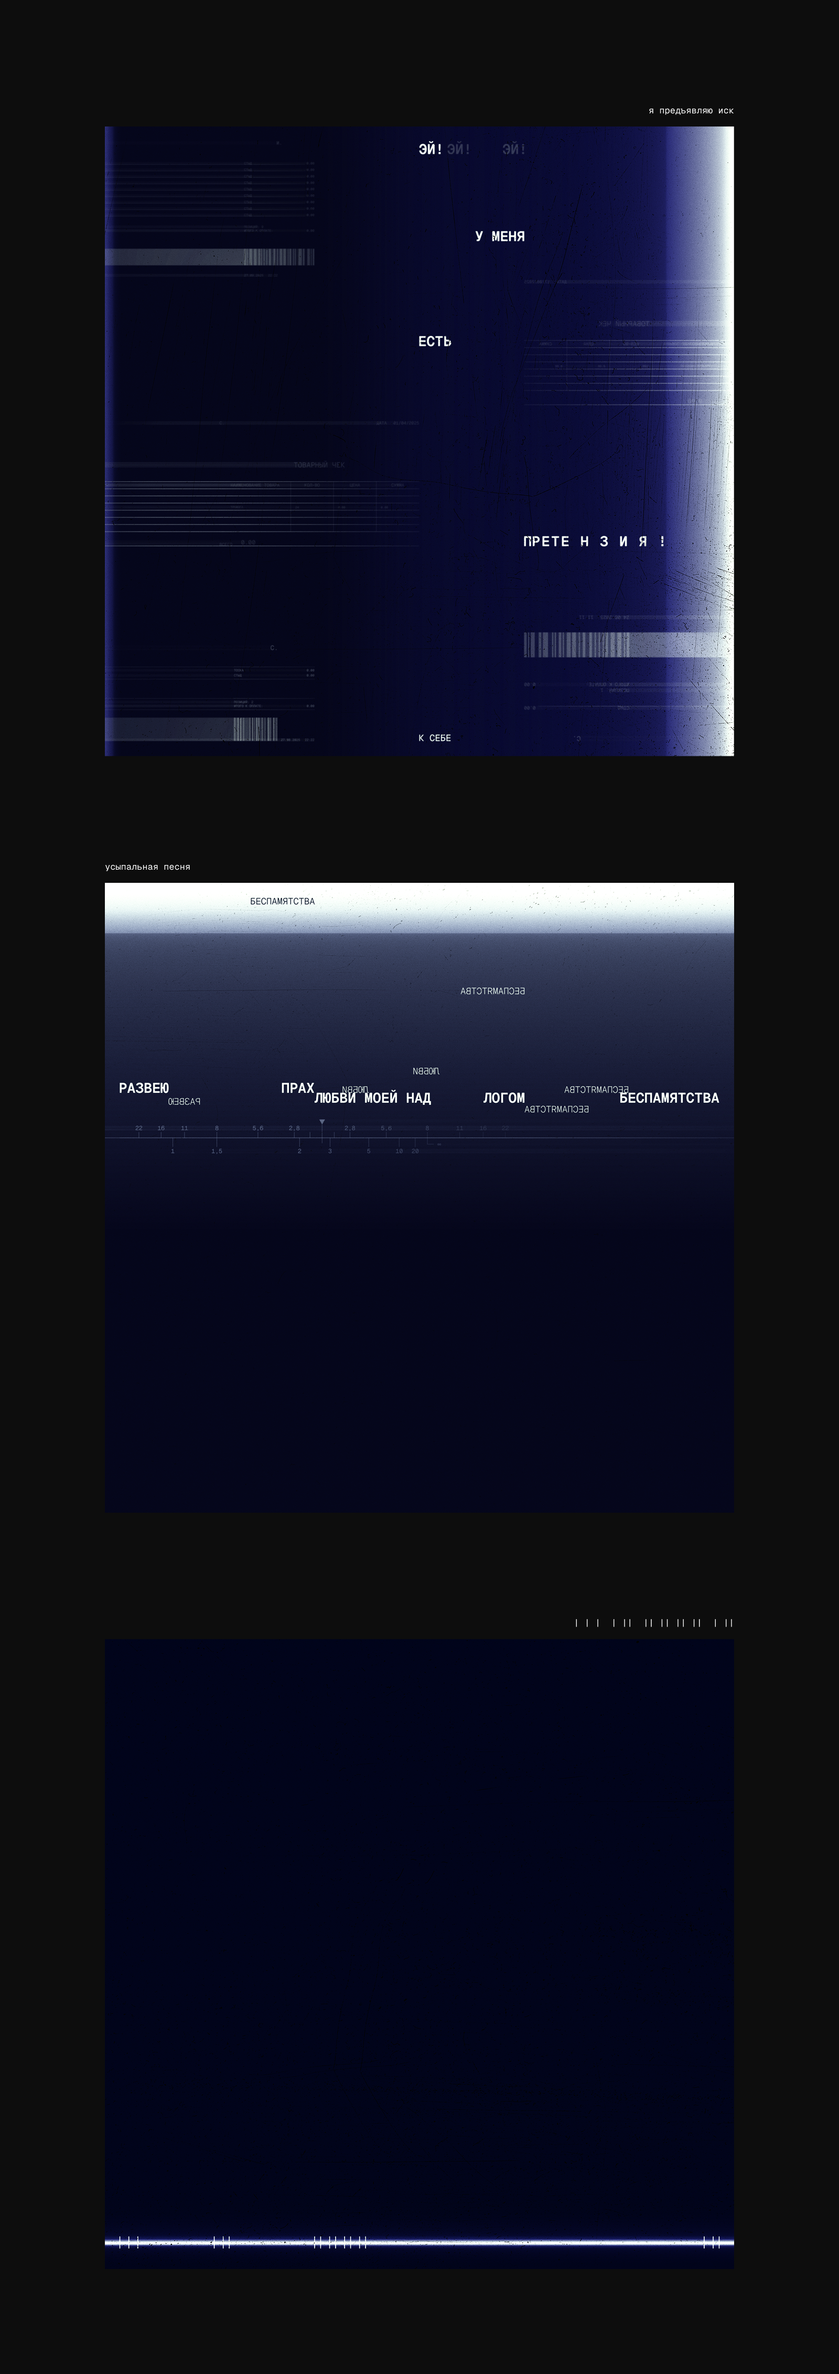This screenshot has height=2374, width=839.
Task: Click the bold 'РАЗВЕЮ' word
Action: (145, 1089)
